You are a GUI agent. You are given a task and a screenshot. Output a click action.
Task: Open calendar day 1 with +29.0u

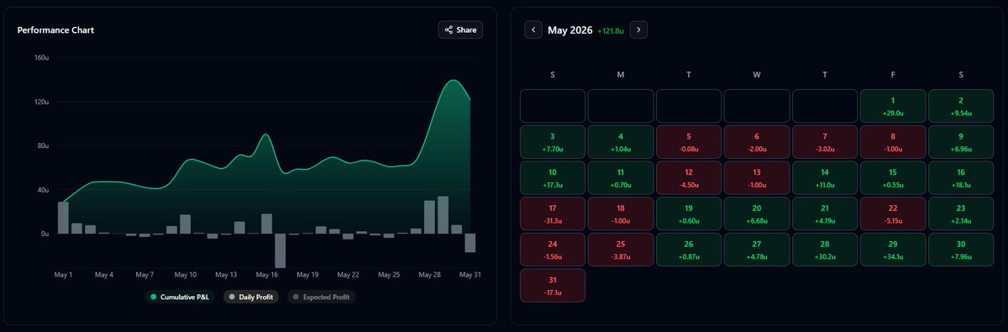tap(893, 106)
